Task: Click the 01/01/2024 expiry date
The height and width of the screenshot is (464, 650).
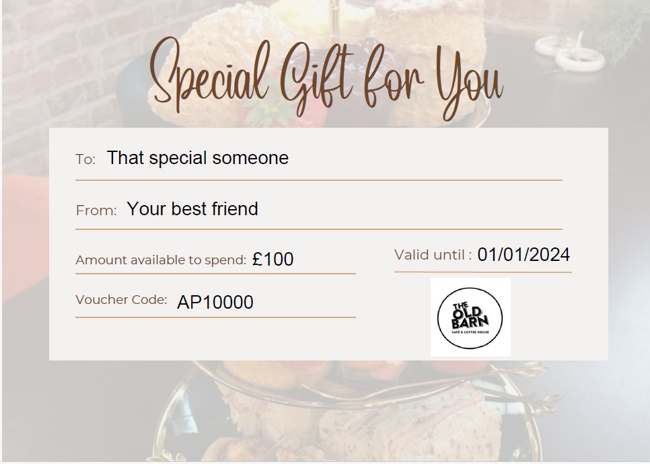Action: pyautogui.click(x=523, y=255)
